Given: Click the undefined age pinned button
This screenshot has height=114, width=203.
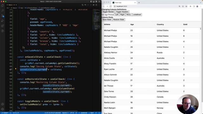Looking at the screenshot, I should (x=137, y=15).
